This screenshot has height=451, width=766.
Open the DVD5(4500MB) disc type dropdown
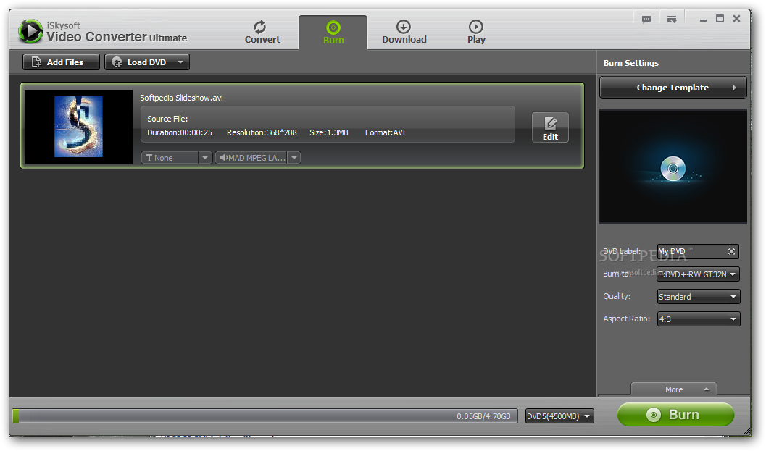[559, 416]
